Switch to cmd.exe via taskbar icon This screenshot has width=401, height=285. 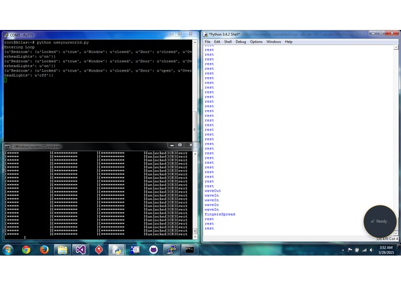(x=190, y=250)
